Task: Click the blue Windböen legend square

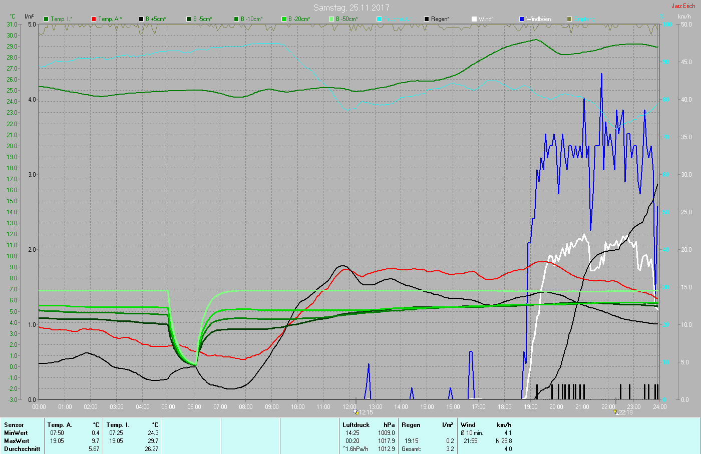Action: tap(522, 19)
